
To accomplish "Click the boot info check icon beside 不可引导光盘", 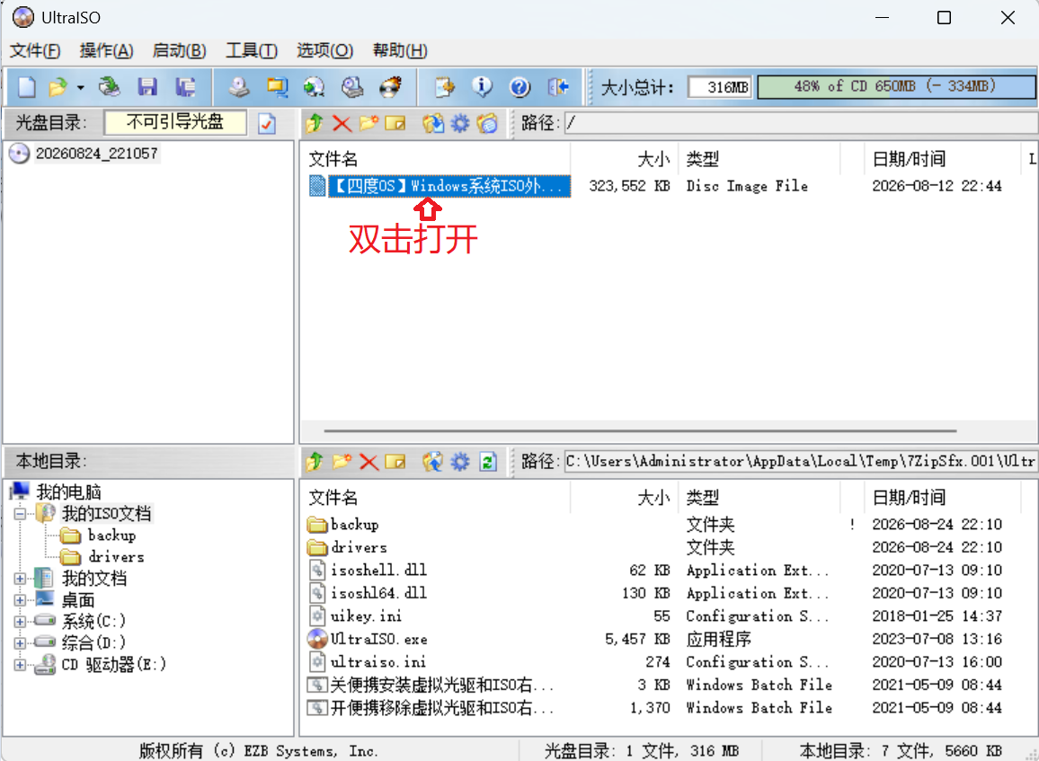I will (x=267, y=123).
